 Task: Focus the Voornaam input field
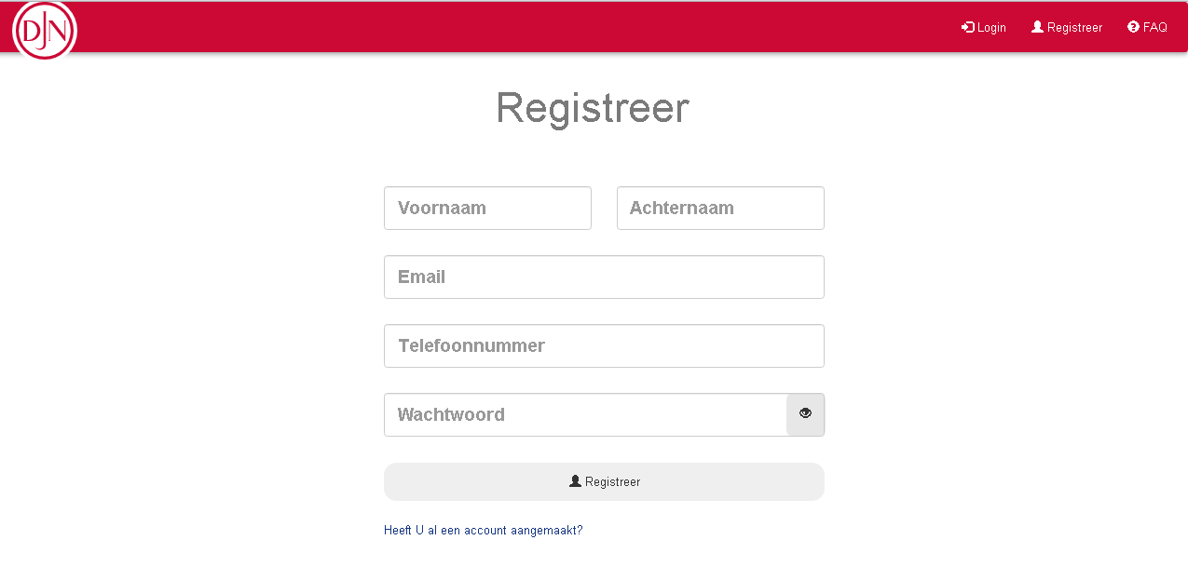point(487,208)
